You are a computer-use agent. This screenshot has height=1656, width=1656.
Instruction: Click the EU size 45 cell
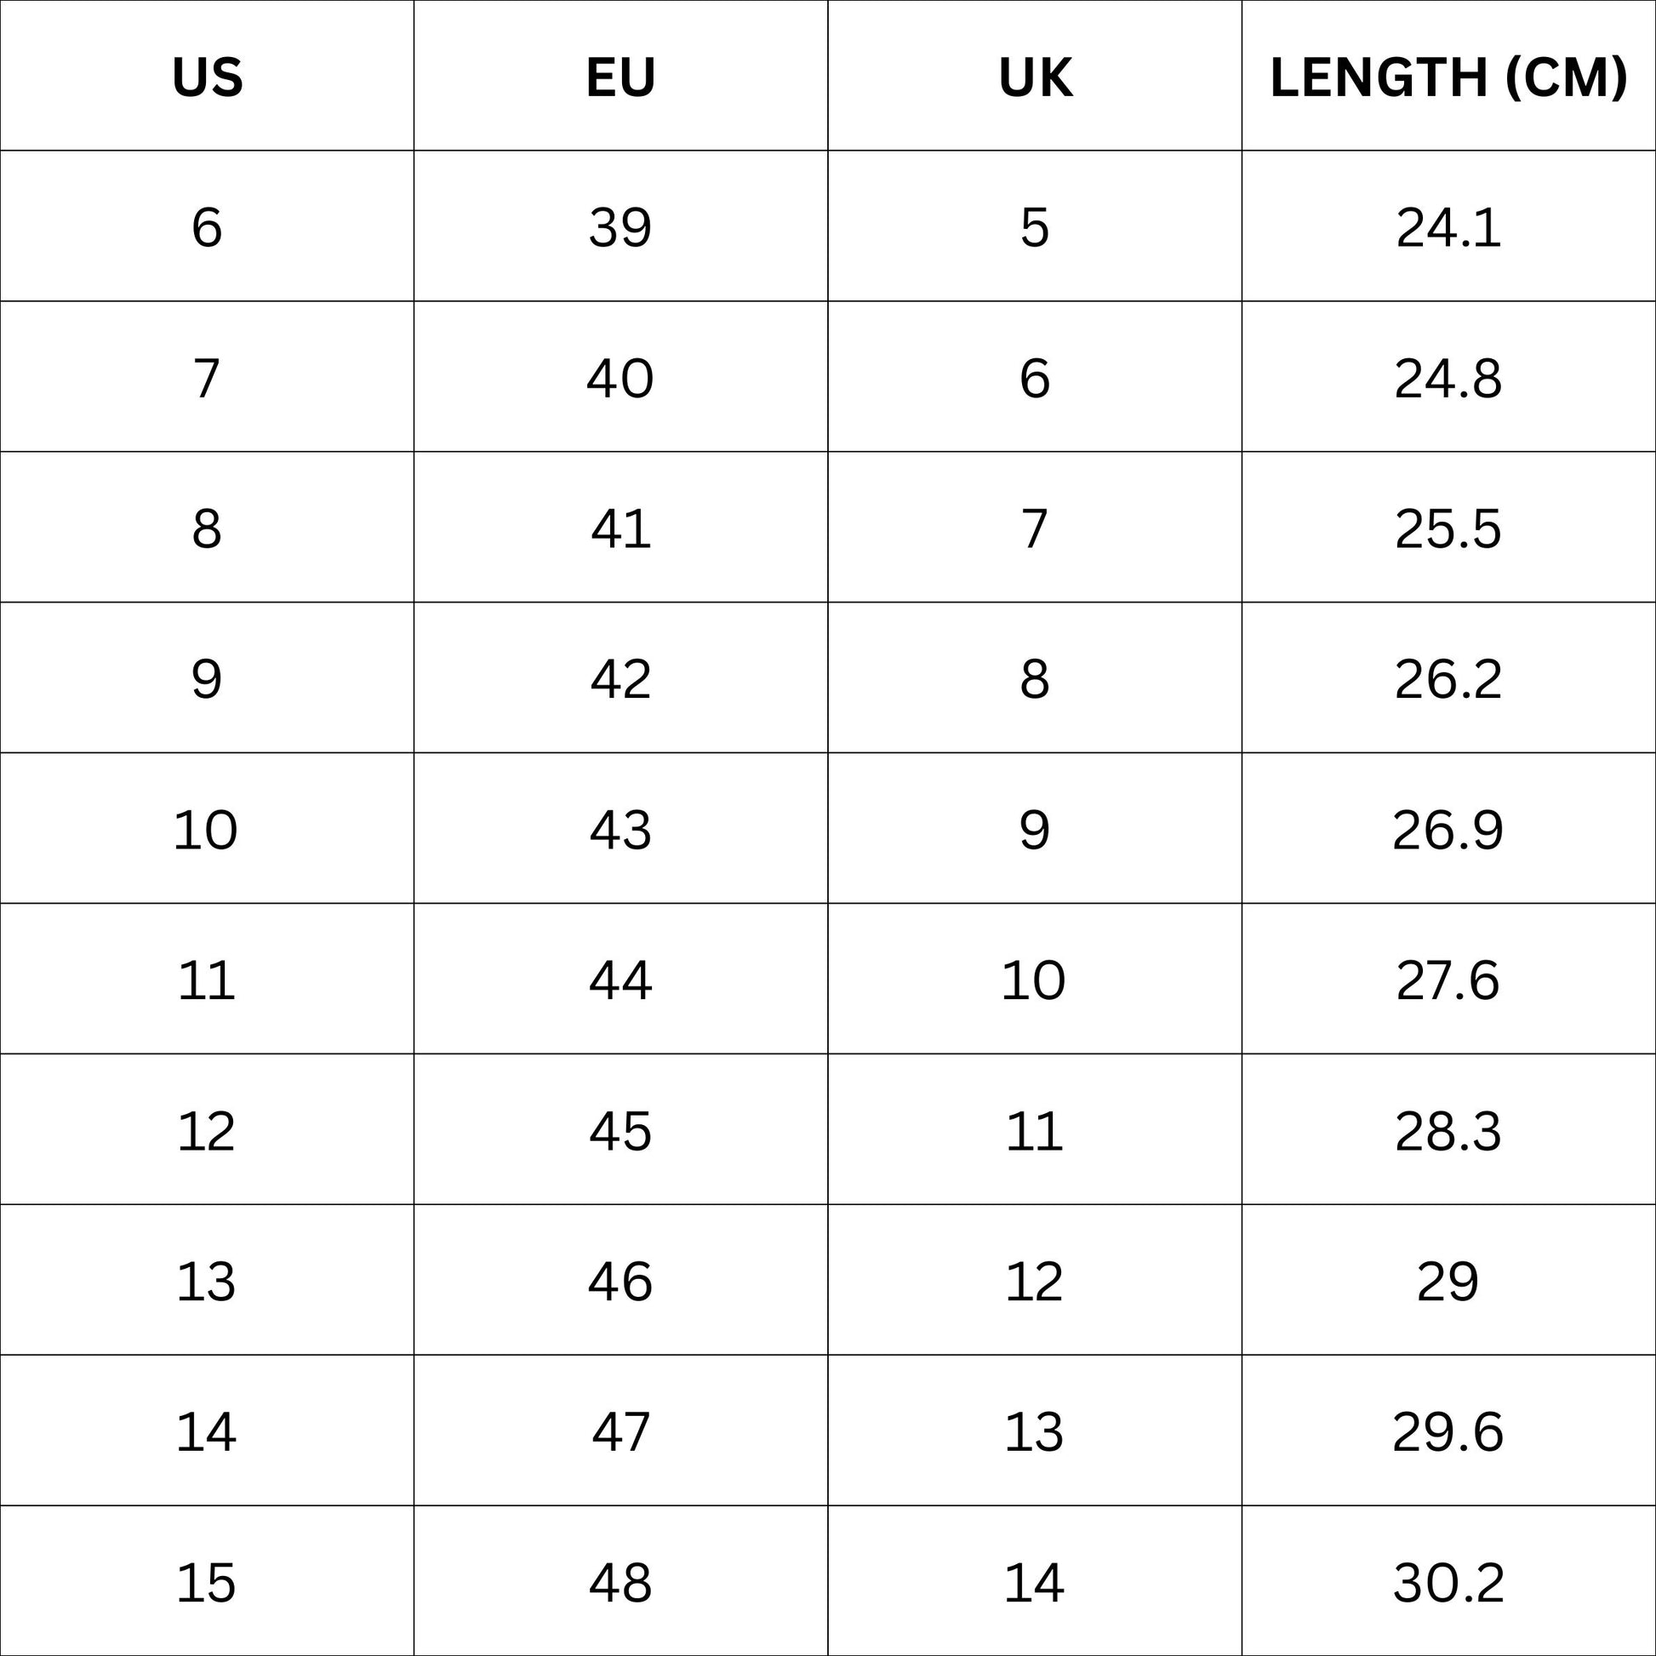[x=620, y=1131]
